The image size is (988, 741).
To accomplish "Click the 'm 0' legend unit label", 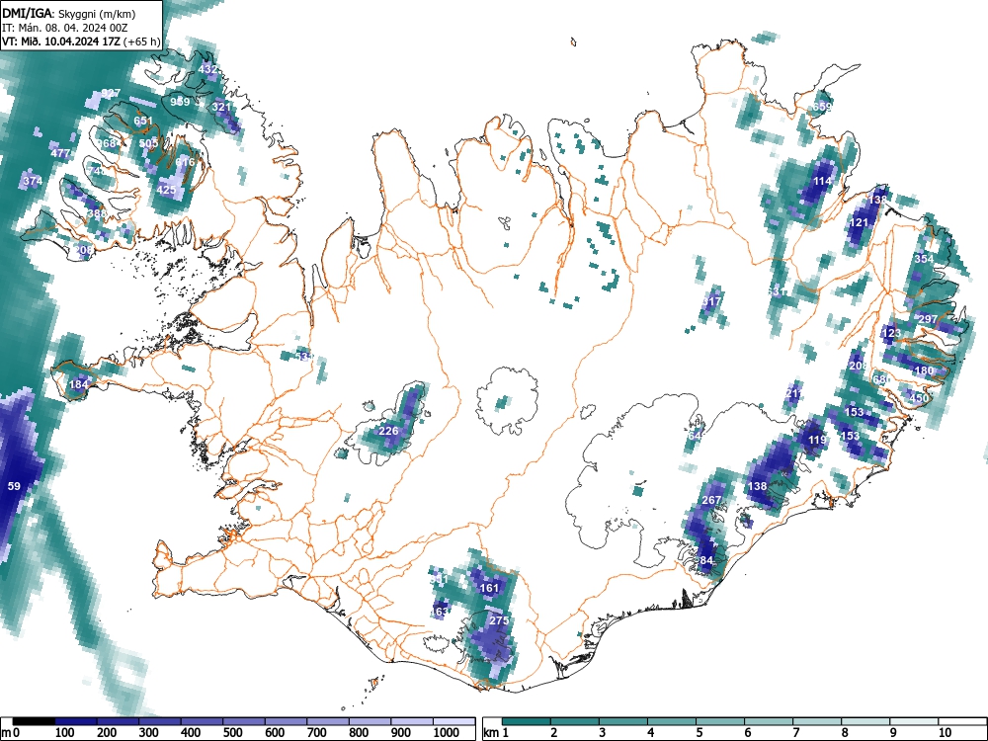I will click(12, 733).
